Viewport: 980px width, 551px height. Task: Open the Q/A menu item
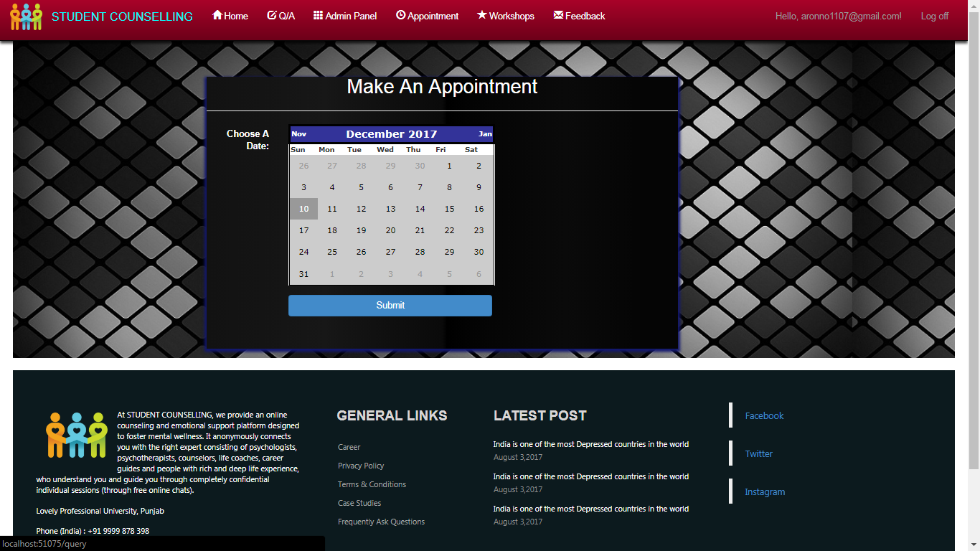pos(281,16)
